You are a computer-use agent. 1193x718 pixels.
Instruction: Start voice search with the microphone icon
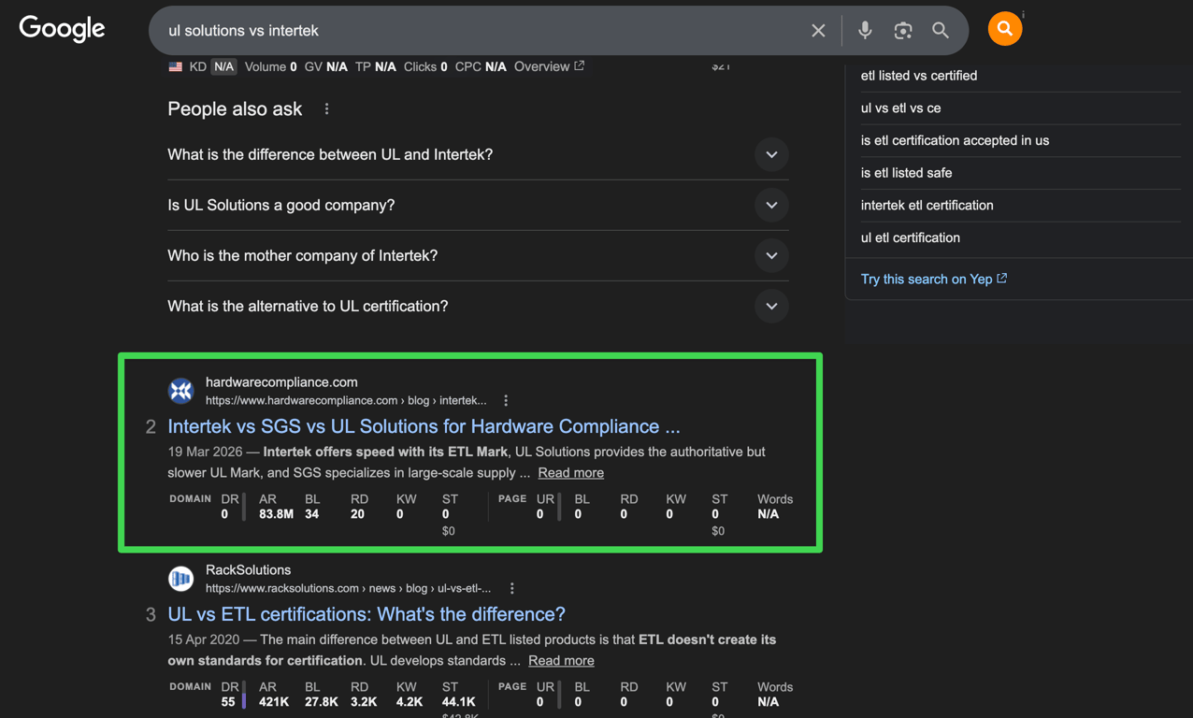coord(865,30)
